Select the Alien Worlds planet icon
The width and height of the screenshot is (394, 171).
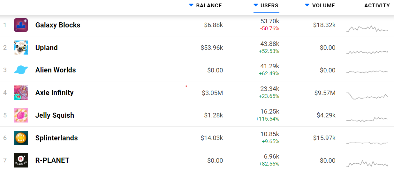21,70
